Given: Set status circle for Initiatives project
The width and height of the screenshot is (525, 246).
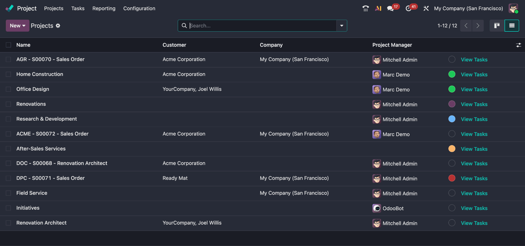Looking at the screenshot, I should point(452,208).
